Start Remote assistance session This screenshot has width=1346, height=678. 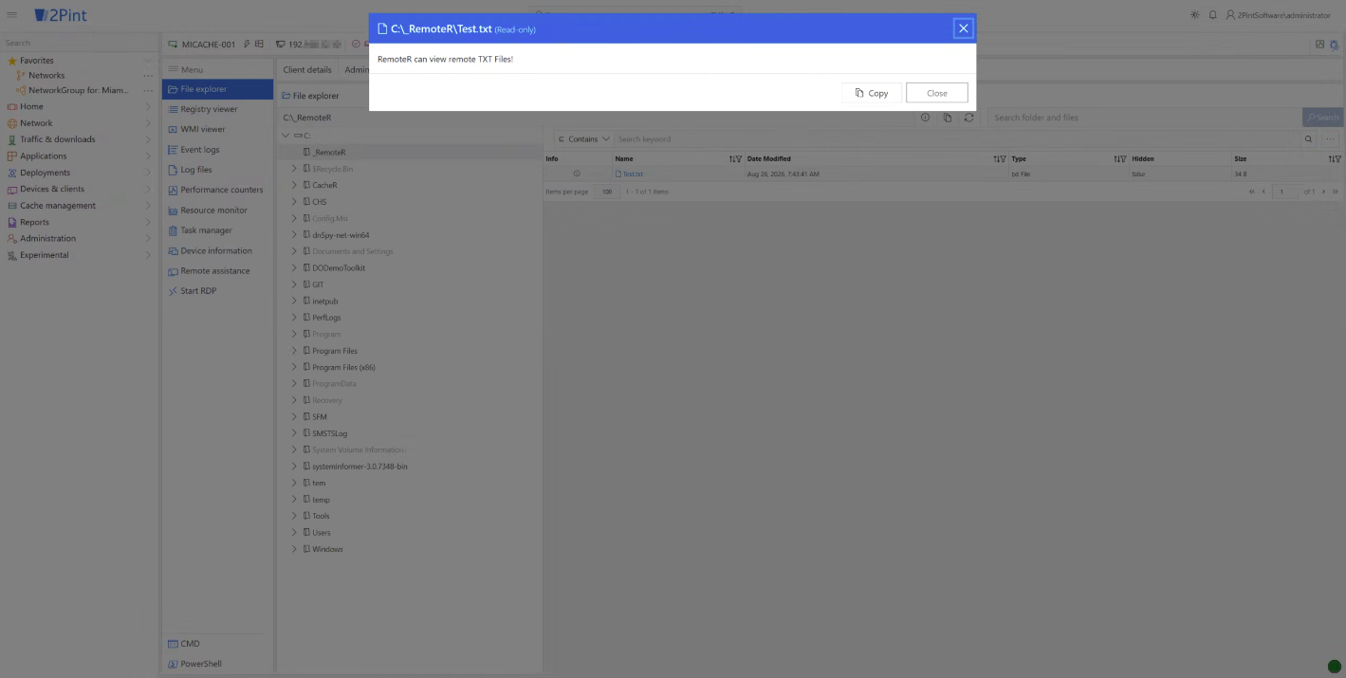217,271
